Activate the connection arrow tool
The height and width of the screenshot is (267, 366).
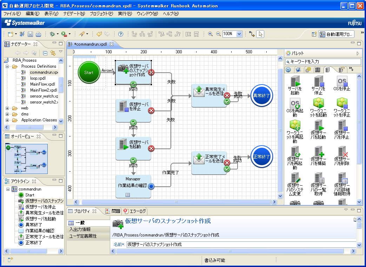point(252,34)
